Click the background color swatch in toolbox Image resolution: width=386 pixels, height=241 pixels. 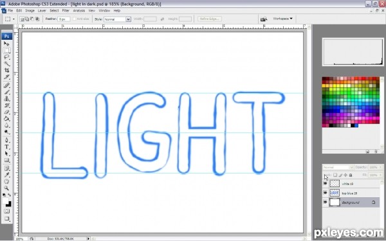point(9,204)
